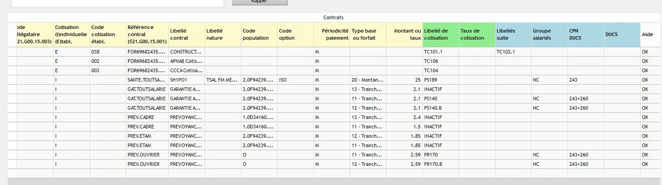
Task: Click the text field above the Contrats table
Action: tap(116, 2)
